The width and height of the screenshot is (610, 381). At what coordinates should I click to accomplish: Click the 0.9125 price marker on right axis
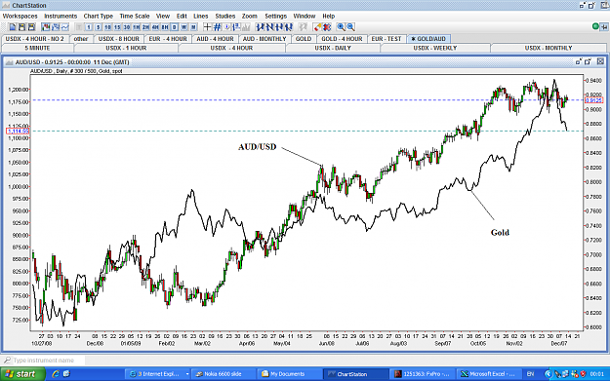(x=593, y=100)
